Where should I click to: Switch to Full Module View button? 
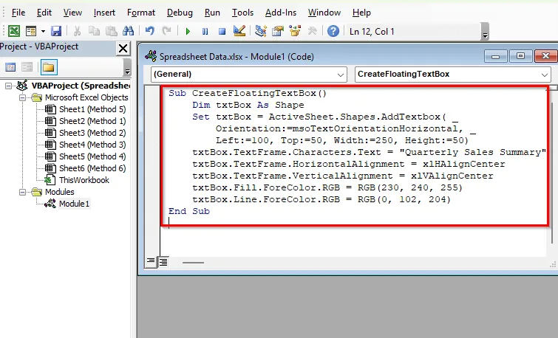(x=163, y=262)
